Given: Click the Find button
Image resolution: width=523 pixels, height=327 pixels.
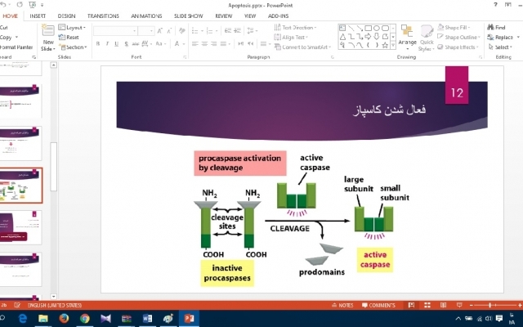Looking at the screenshot, I should point(496,27).
